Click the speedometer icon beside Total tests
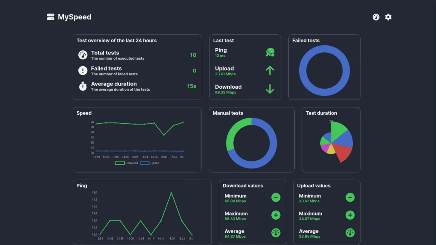The image size is (436, 245). click(x=83, y=55)
